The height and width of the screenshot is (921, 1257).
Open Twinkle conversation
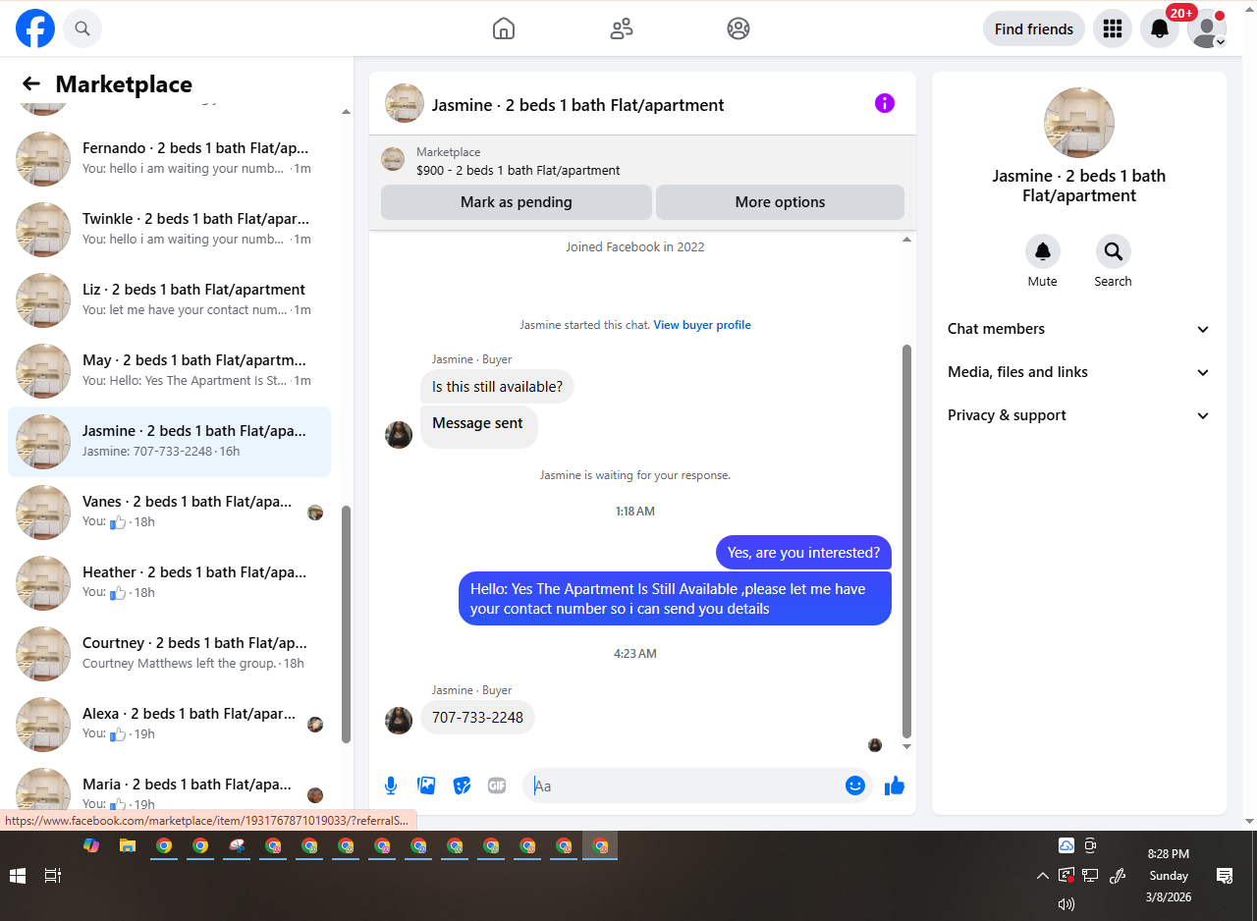(x=169, y=230)
